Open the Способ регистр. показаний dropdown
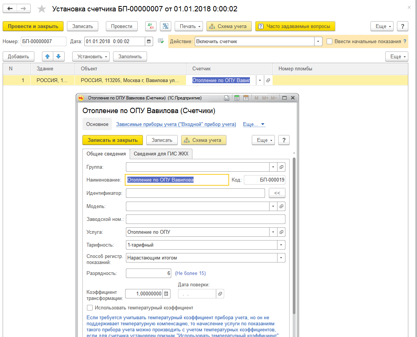The width and height of the screenshot is (417, 337). pos(281,258)
